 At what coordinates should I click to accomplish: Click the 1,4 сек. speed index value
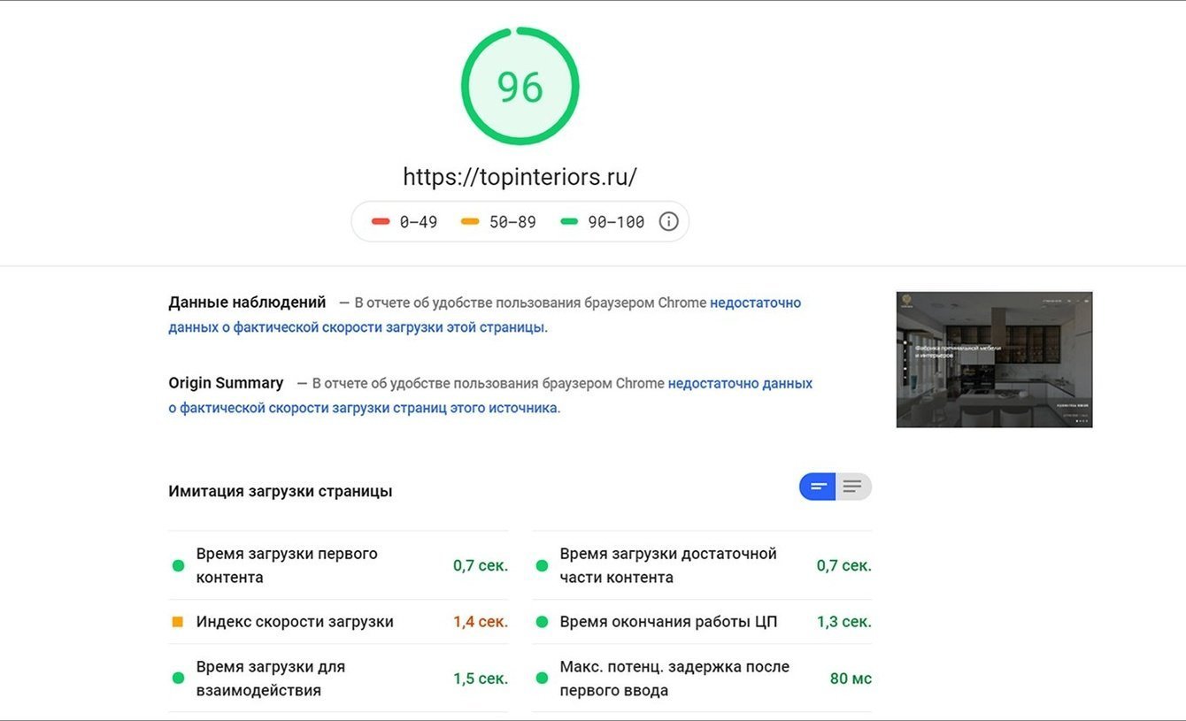[480, 622]
